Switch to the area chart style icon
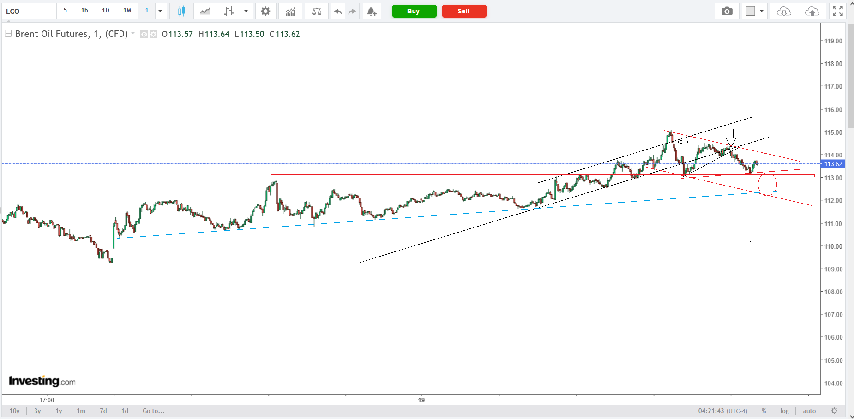The width and height of the screenshot is (854, 419). coord(205,11)
